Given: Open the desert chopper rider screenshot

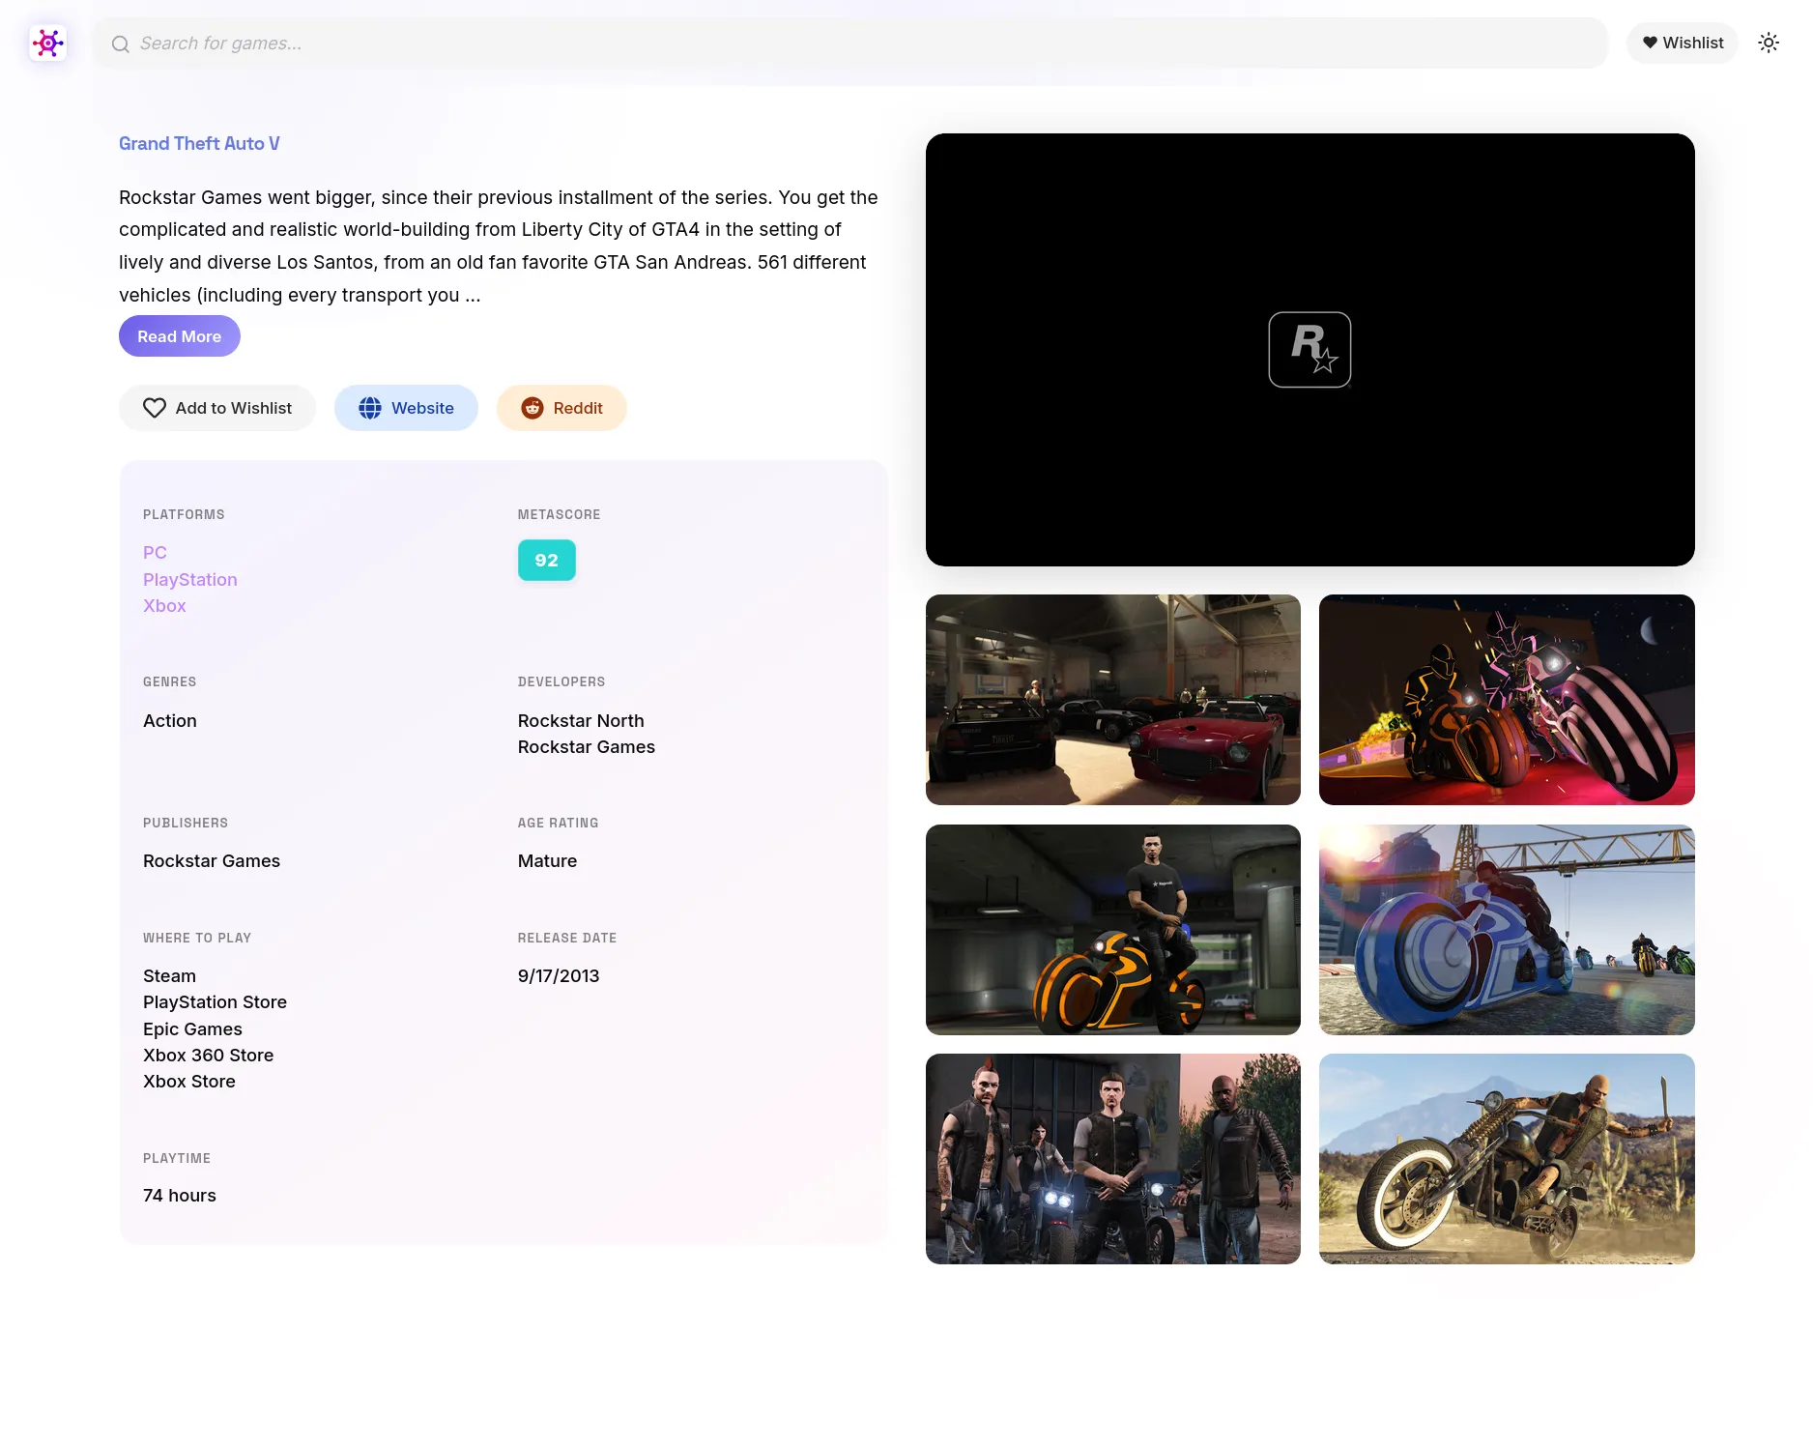Looking at the screenshot, I should [x=1507, y=1159].
